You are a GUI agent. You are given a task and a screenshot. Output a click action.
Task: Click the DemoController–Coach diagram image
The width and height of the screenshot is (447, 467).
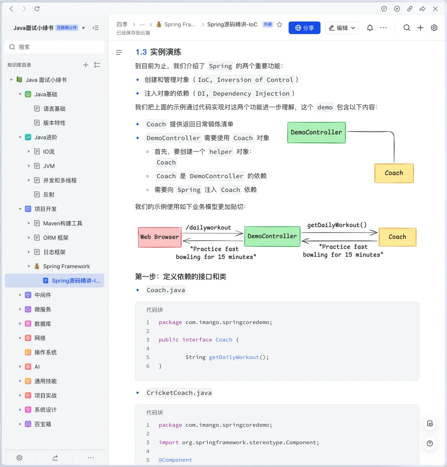[351, 153]
